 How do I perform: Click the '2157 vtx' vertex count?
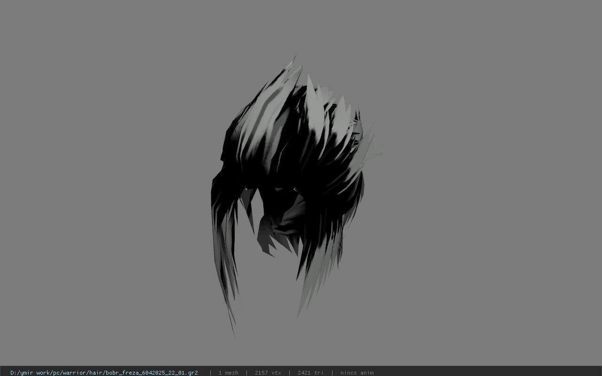tap(268, 373)
